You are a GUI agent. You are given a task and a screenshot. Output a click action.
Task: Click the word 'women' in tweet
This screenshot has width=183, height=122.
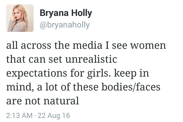148,46
